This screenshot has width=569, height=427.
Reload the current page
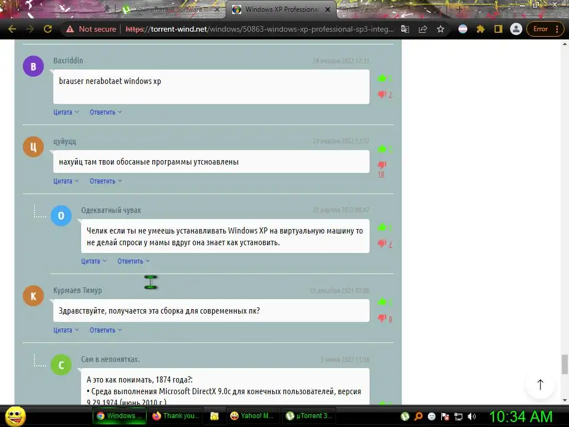tap(48, 29)
